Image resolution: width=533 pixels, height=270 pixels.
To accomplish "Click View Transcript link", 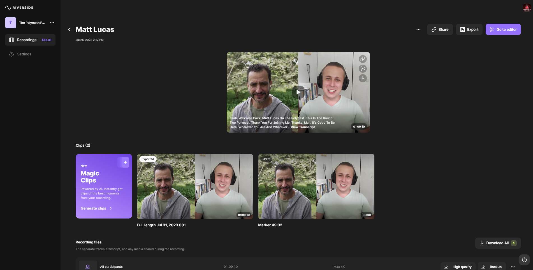I will (303, 127).
